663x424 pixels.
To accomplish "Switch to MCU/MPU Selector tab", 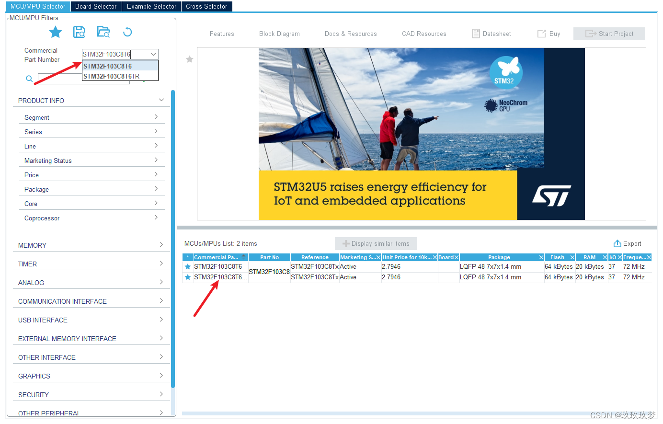I will [x=38, y=6].
